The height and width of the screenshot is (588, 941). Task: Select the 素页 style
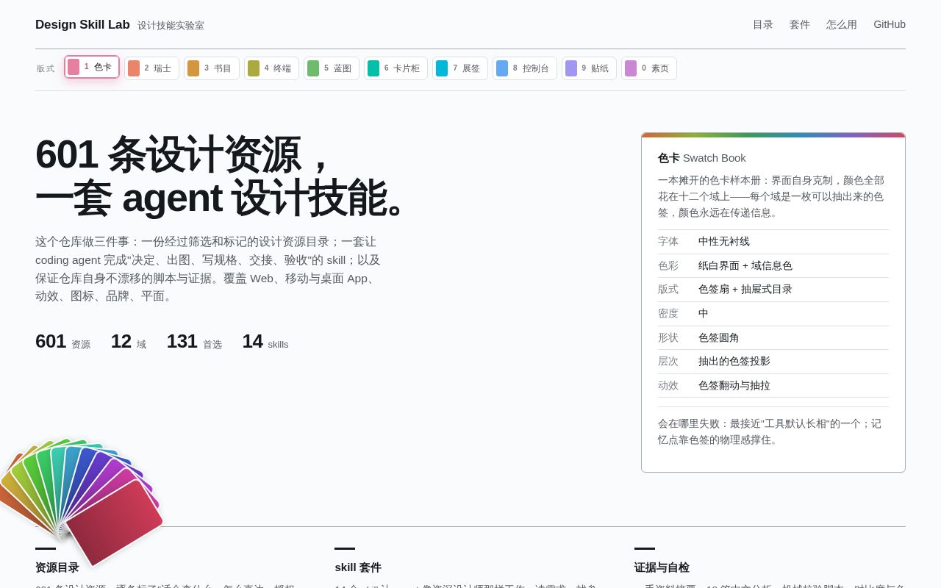pos(649,68)
